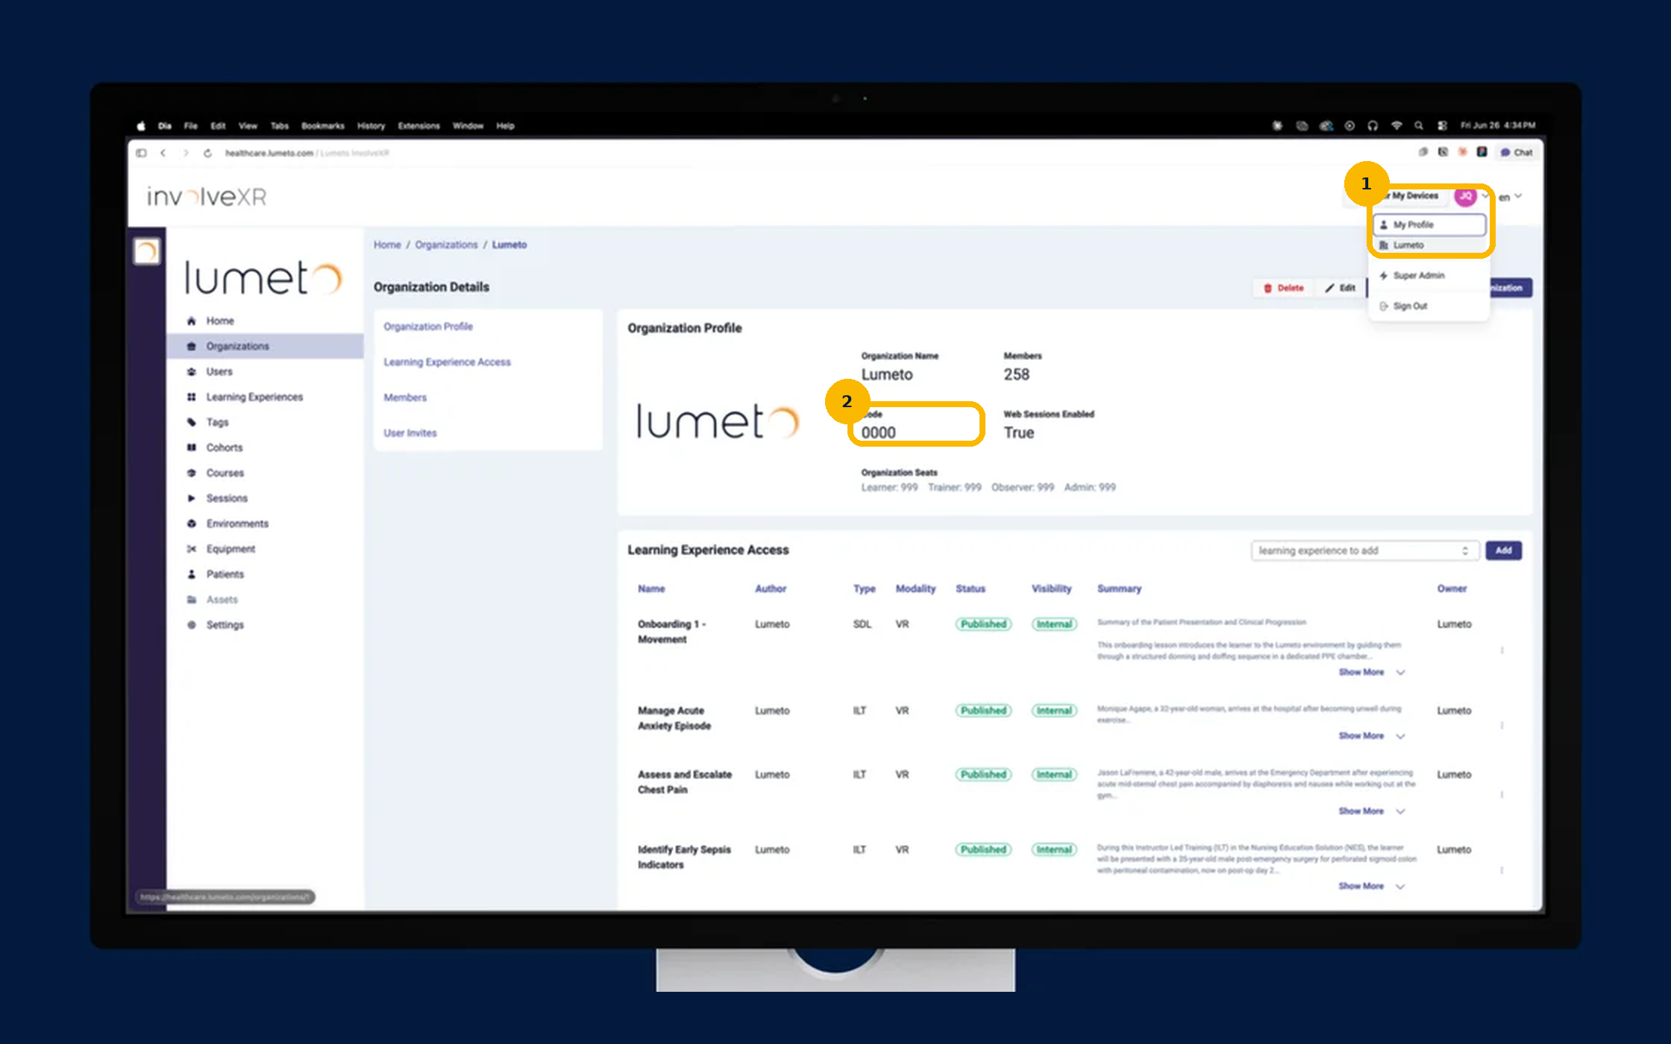Open the Assets section

coord(222,600)
